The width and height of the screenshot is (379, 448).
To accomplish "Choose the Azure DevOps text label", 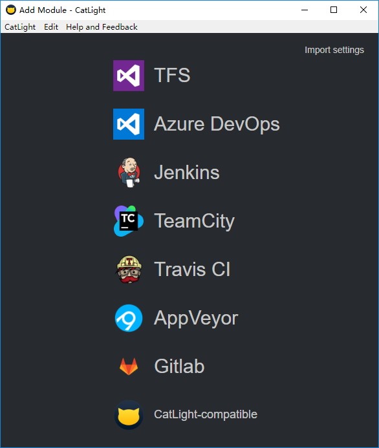I will (x=217, y=124).
